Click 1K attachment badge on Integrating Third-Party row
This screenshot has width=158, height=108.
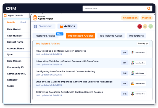tap(125, 63)
